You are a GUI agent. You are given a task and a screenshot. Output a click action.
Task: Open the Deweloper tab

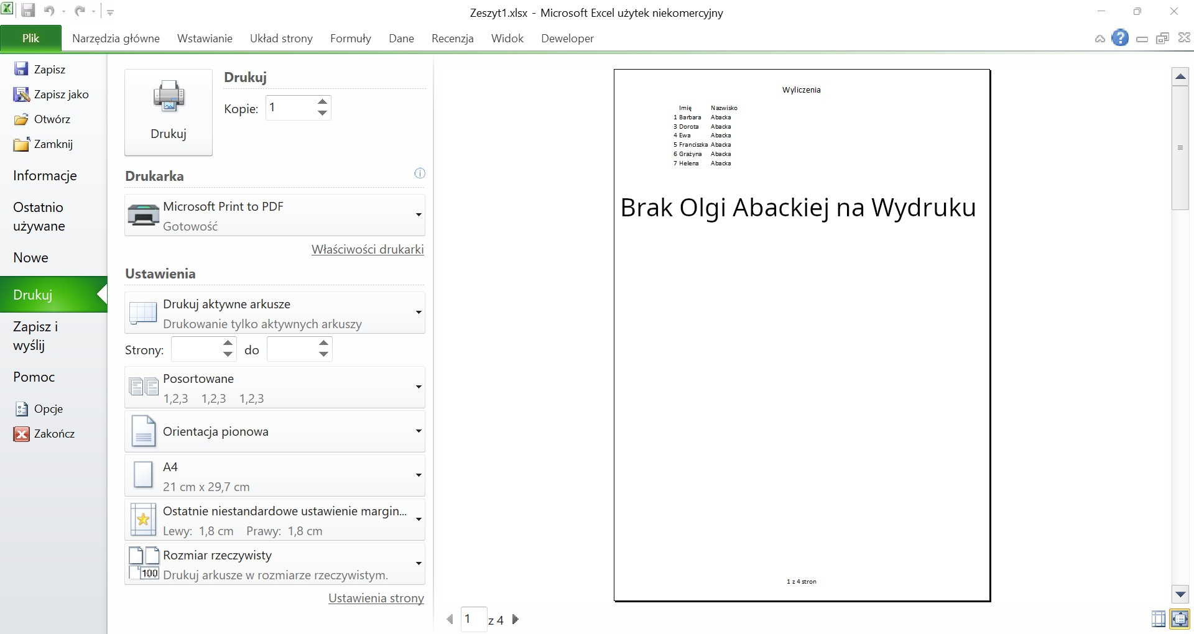567,38
